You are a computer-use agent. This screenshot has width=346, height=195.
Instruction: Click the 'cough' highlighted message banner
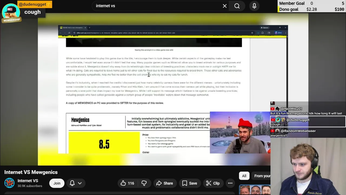tap(32, 12)
